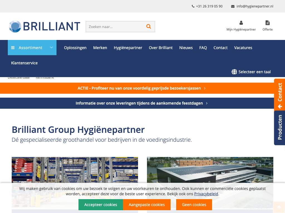Go to the Vacatures menu item

243,48
